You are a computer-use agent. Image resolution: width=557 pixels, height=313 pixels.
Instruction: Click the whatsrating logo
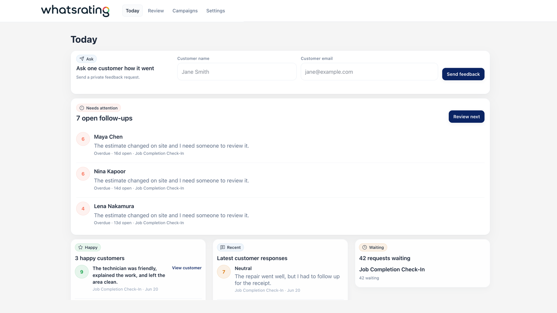[75, 10]
